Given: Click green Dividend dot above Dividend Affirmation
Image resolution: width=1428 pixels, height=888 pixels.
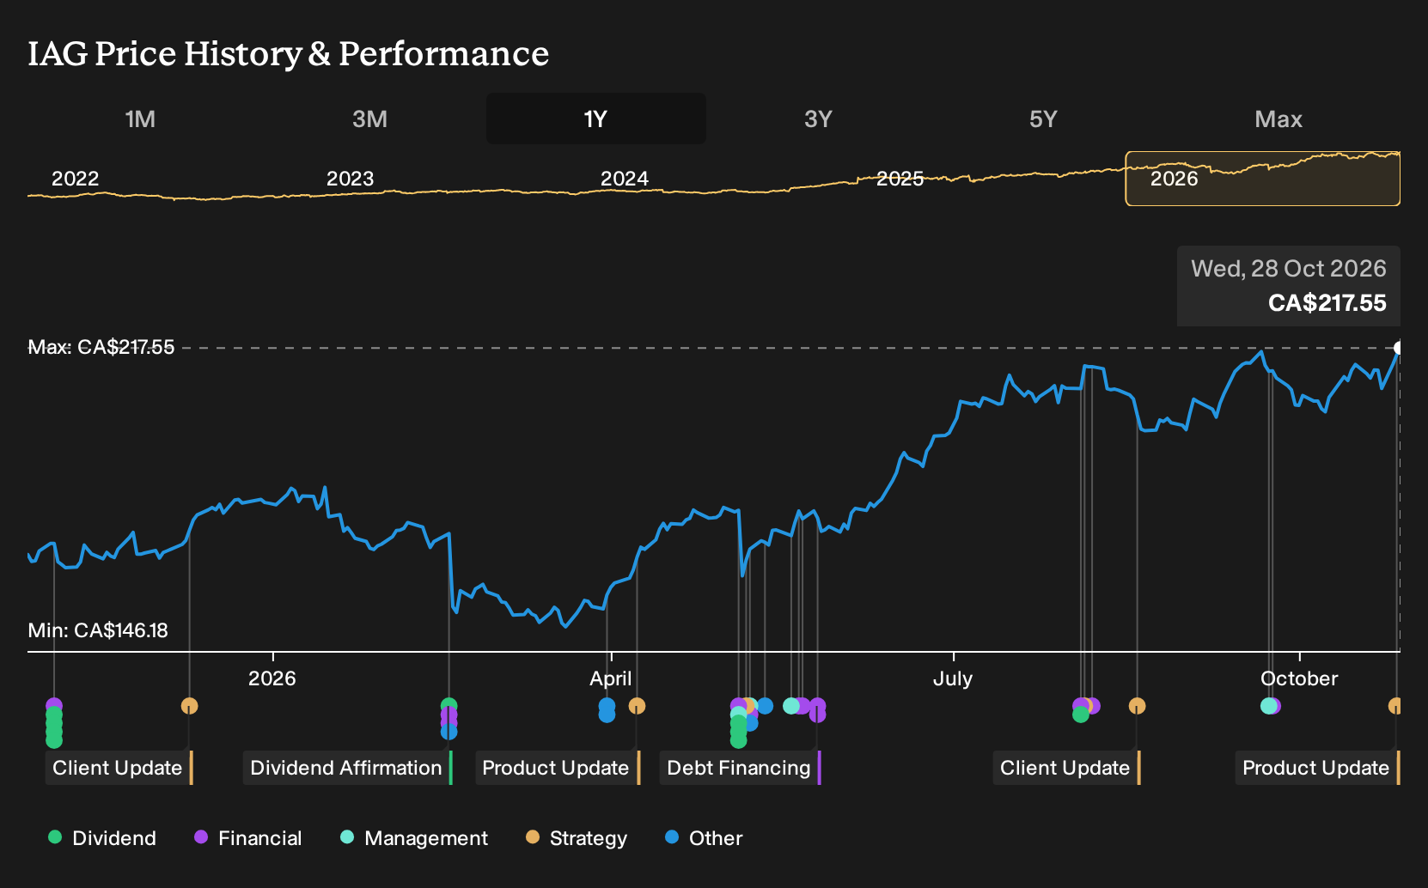Looking at the screenshot, I should click(449, 706).
